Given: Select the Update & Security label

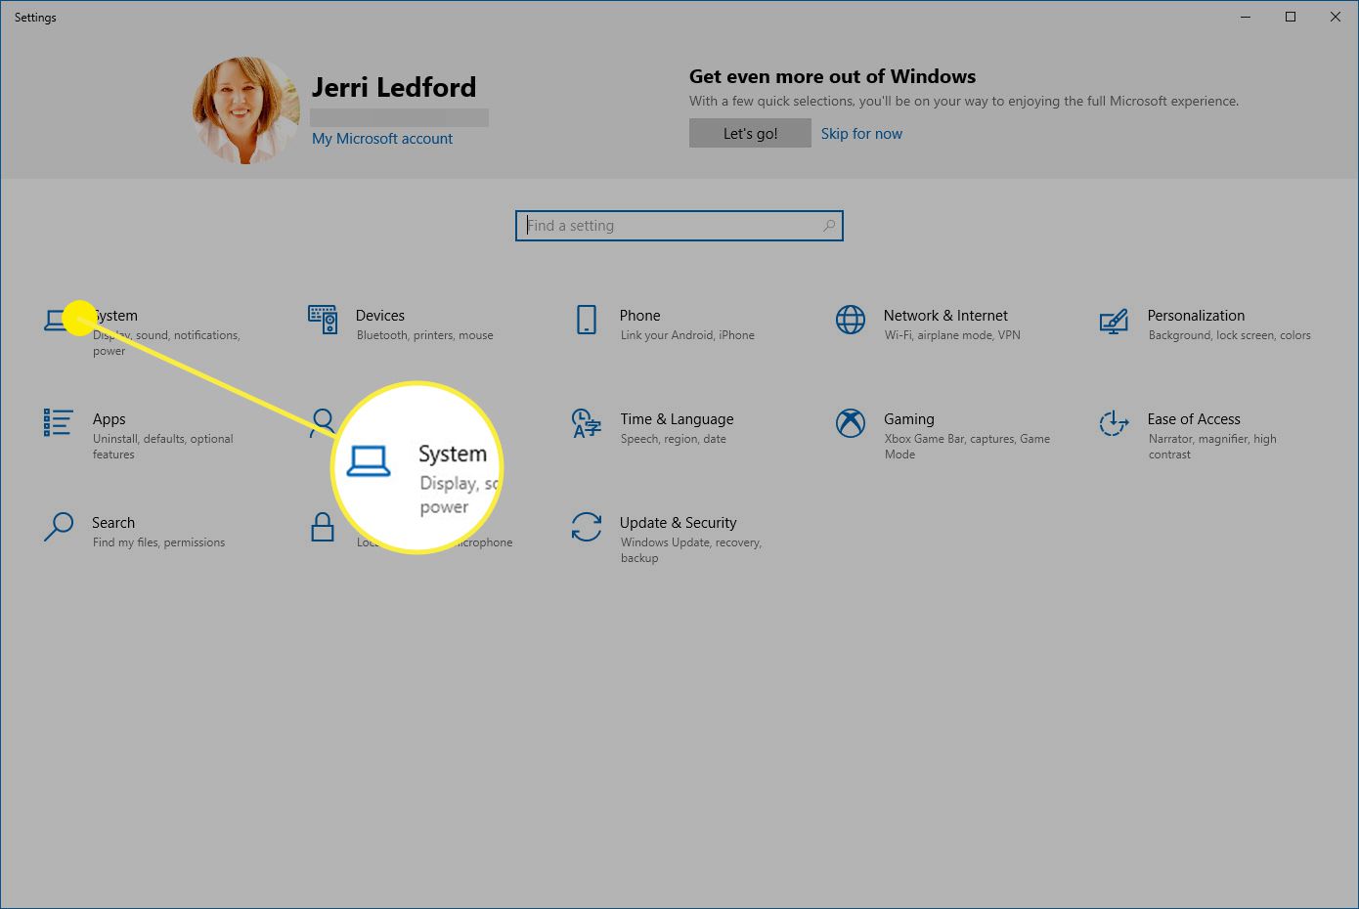Looking at the screenshot, I should (679, 523).
